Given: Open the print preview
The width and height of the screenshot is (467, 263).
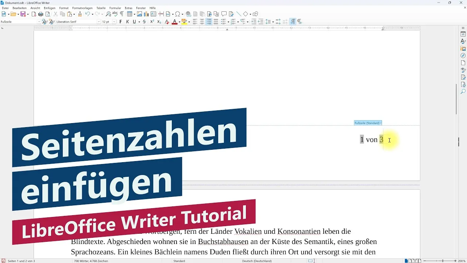Looking at the screenshot, I should click(x=48, y=14).
